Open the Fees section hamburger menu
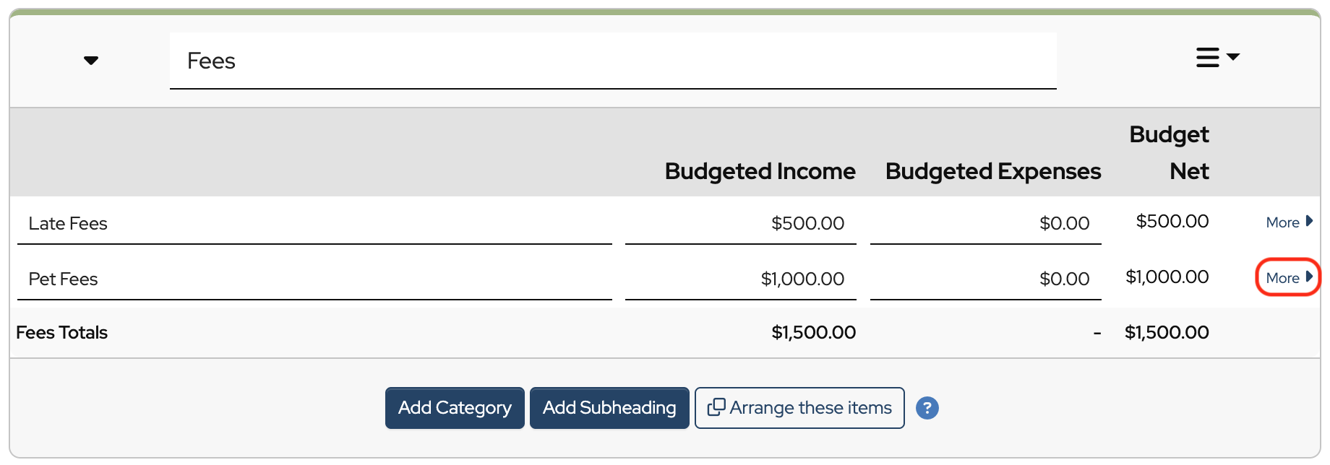This screenshot has height=465, width=1330. [x=1217, y=57]
